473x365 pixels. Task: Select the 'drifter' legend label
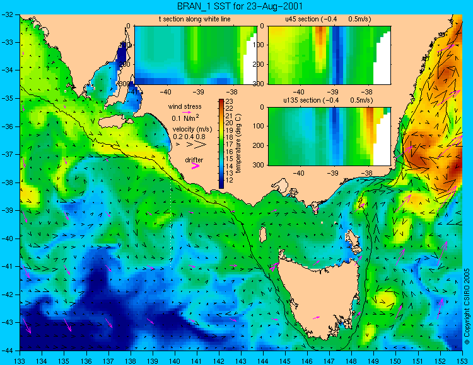[194, 160]
